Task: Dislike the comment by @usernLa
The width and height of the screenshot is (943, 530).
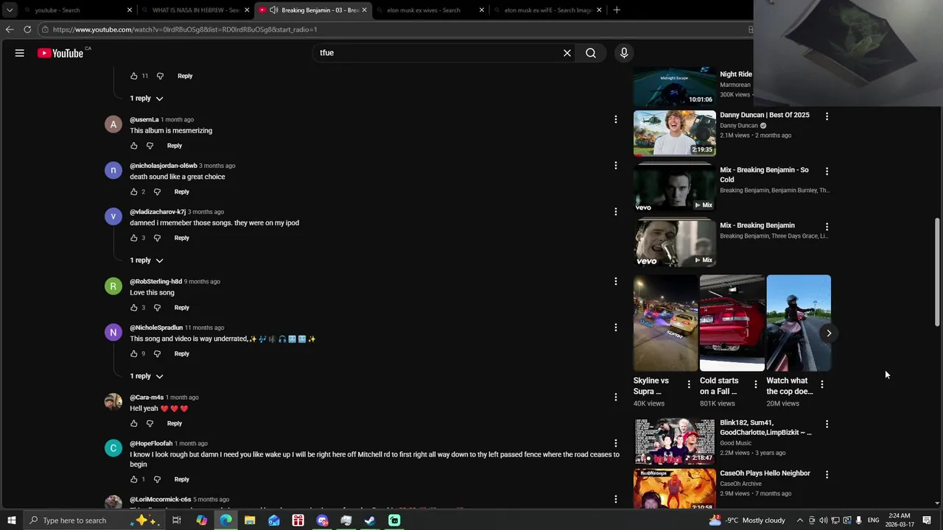Action: 150,146
